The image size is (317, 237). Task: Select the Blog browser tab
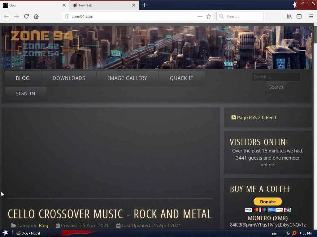pos(35,5)
